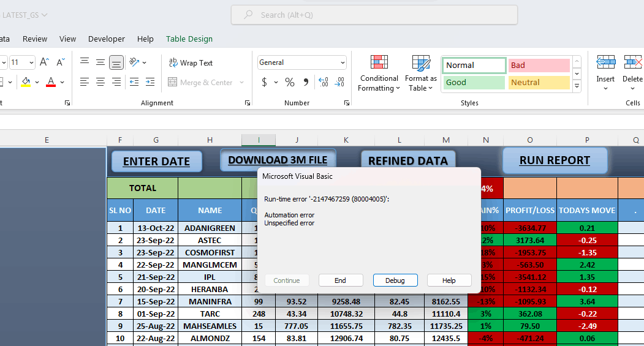Center text horizontally
The image size is (644, 346).
pyautogui.click(x=100, y=82)
